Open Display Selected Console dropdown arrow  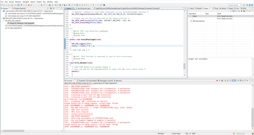[243, 81]
